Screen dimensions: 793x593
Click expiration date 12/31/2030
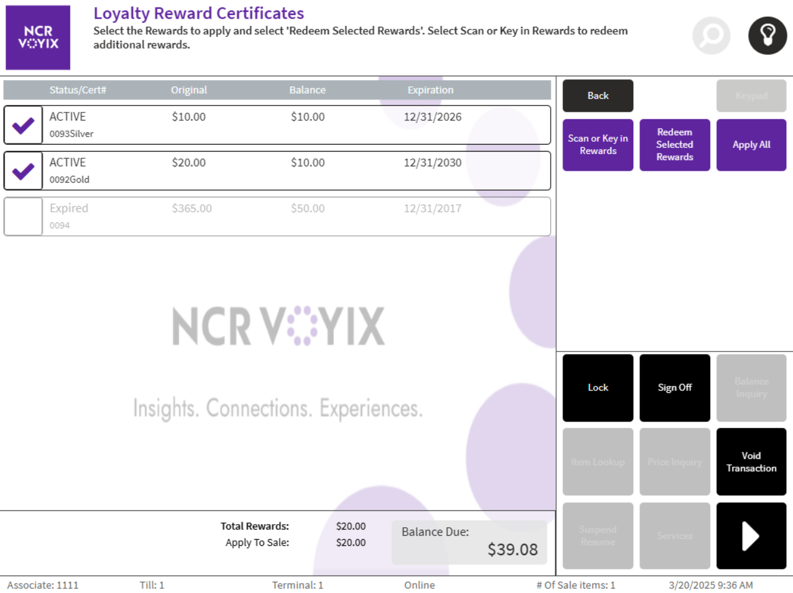[433, 163]
